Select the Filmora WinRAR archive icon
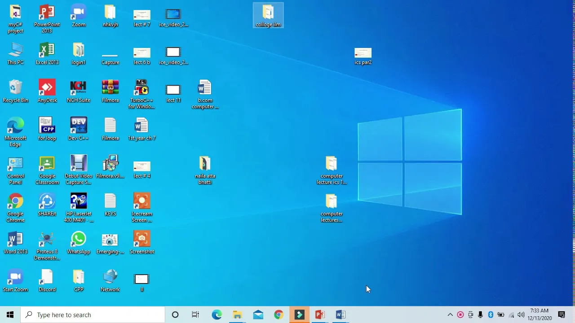 (x=110, y=92)
